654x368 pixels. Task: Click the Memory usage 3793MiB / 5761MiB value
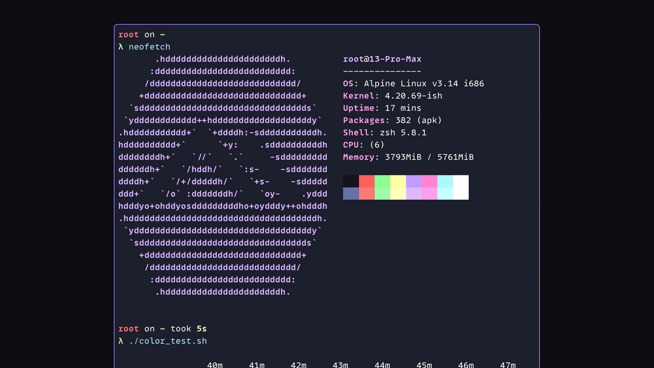(429, 157)
